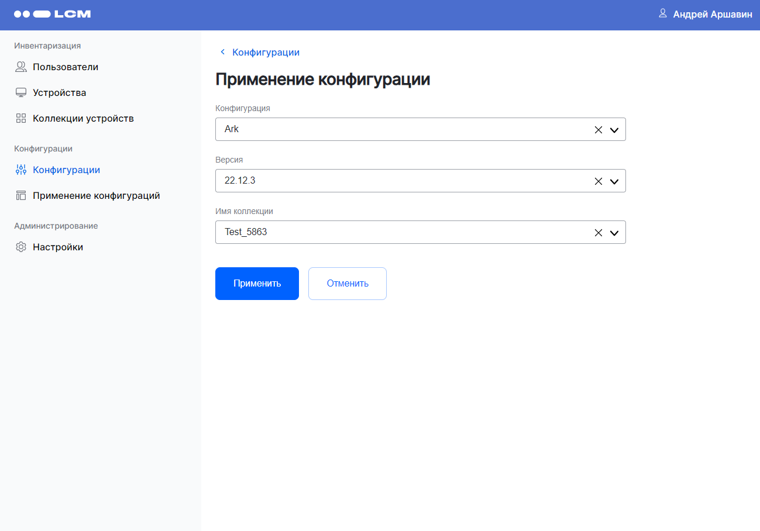Click the Андрей Аршавин username
760x531 pixels.
click(712, 15)
